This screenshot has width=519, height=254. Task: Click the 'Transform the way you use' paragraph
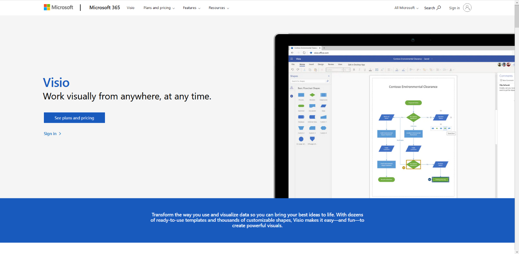click(257, 220)
